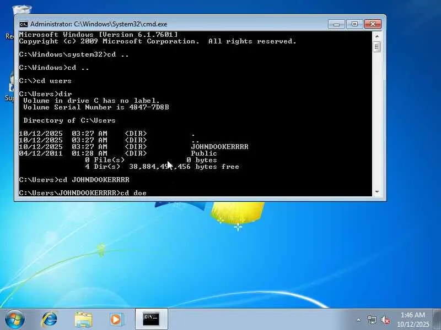Click the console scrollbar up arrow
441x330 pixels.
pos(377,36)
